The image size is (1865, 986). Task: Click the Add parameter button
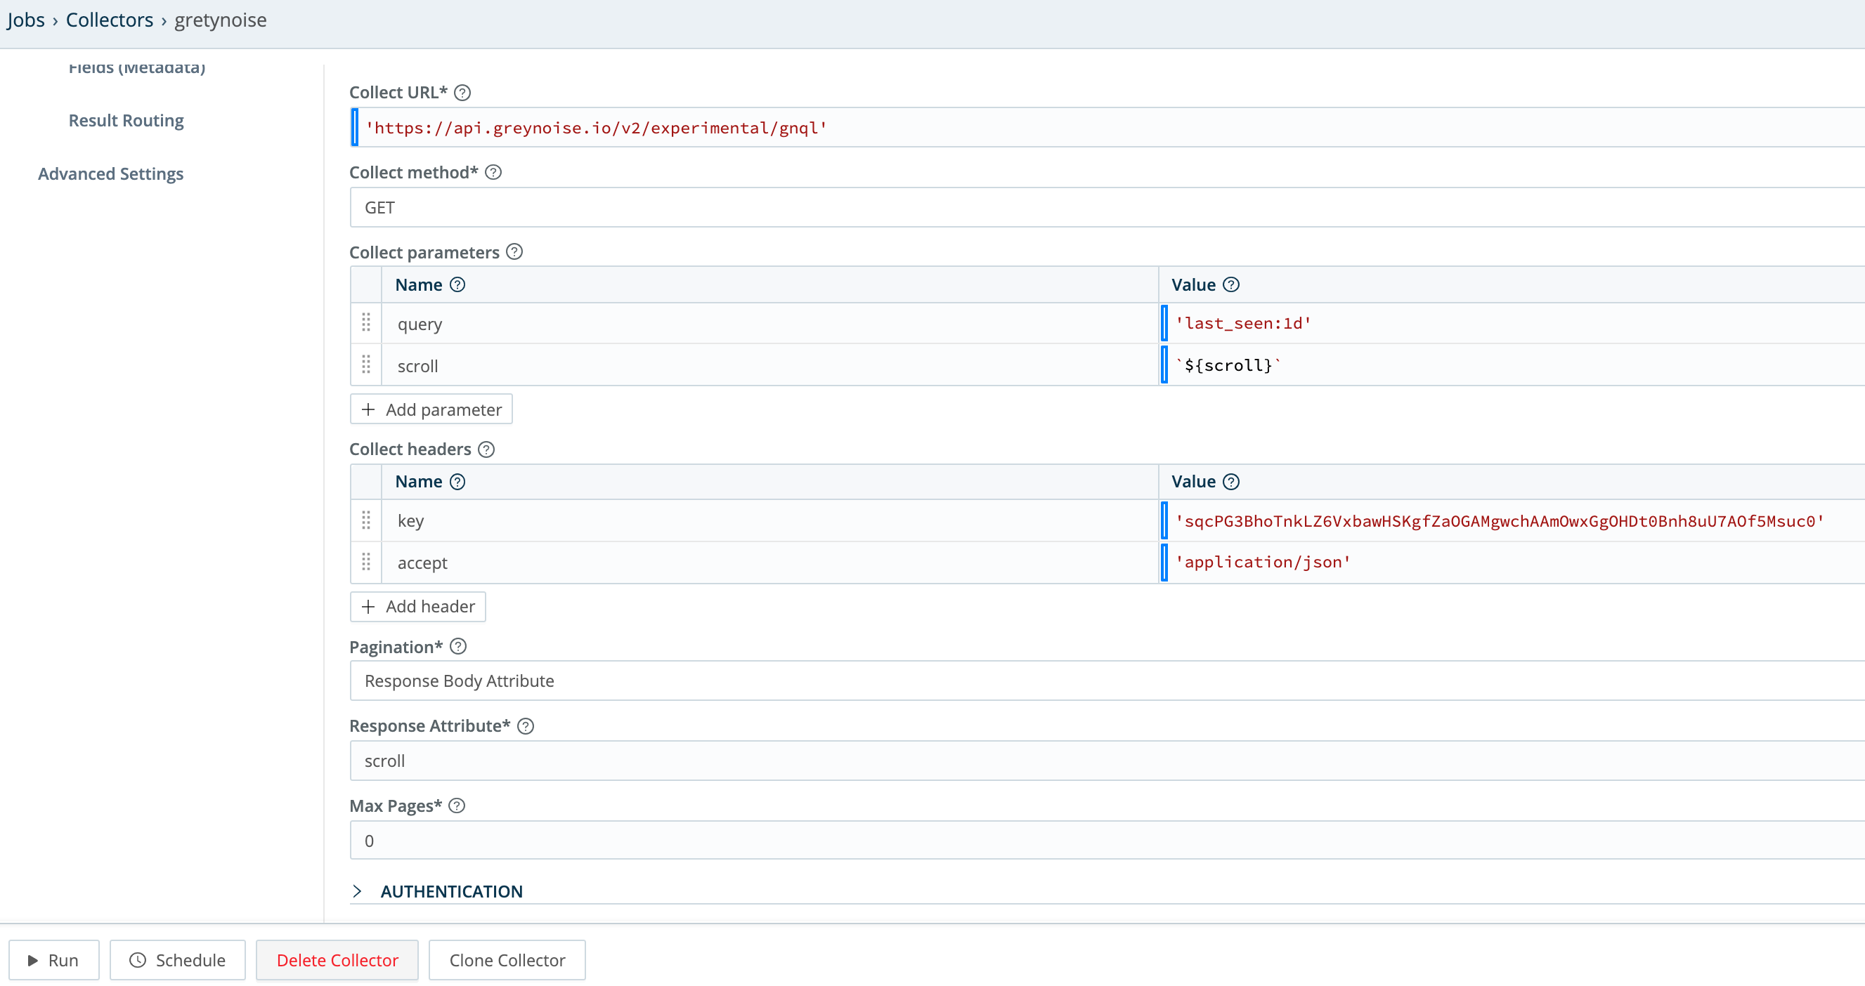(x=431, y=409)
